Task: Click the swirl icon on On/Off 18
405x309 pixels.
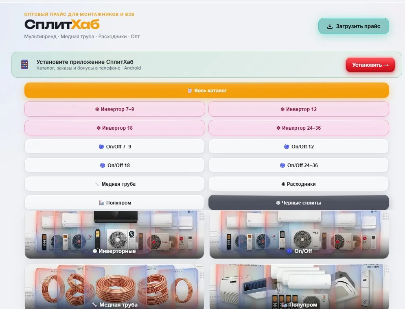Action: click(103, 165)
